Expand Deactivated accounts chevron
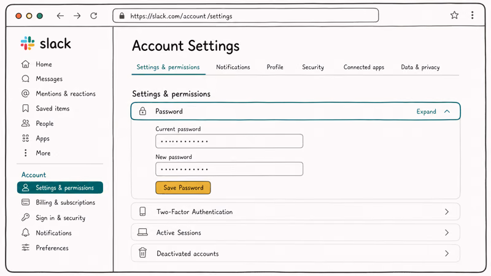 pyautogui.click(x=447, y=253)
